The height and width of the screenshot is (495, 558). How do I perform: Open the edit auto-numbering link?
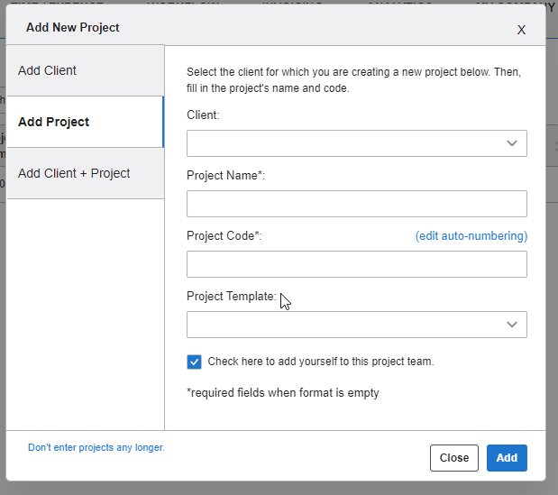[x=471, y=235]
